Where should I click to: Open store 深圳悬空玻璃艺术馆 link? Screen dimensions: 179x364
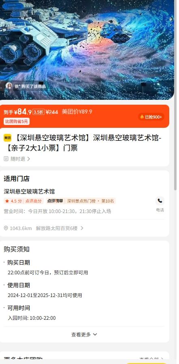click(x=29, y=192)
